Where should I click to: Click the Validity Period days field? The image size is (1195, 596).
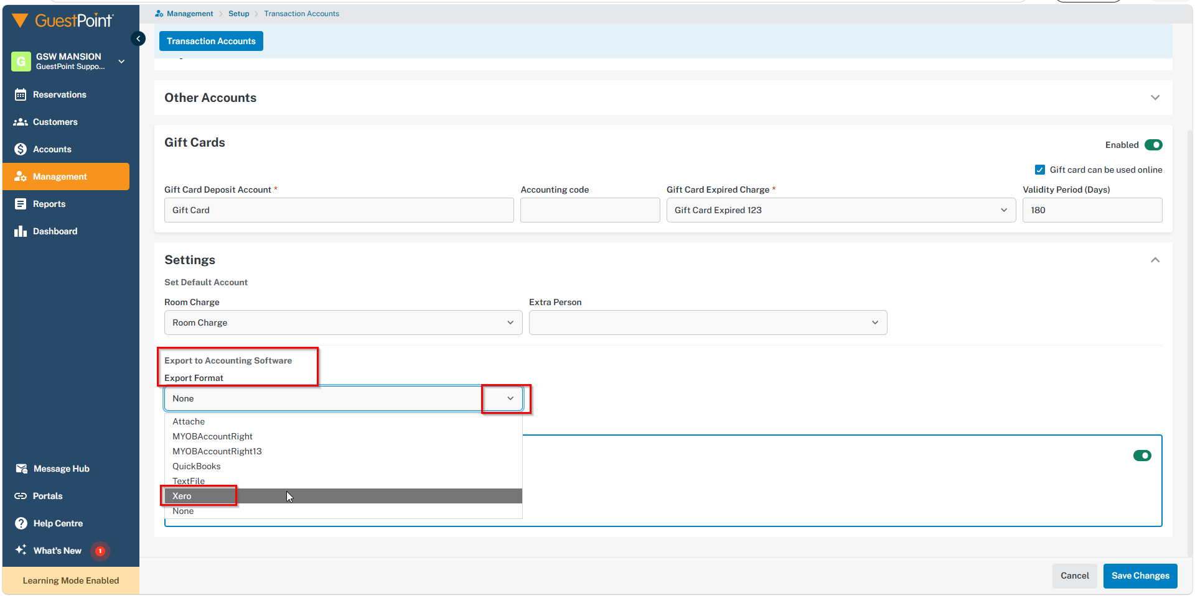[1092, 210]
